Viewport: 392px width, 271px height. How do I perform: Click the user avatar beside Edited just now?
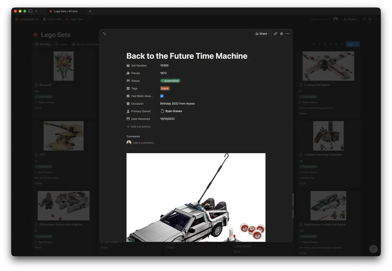tap(336, 19)
